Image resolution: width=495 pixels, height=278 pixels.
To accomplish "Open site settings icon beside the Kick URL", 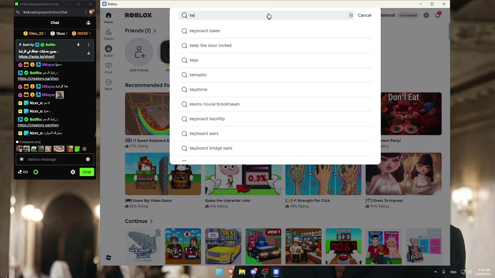I will [x=18, y=12].
